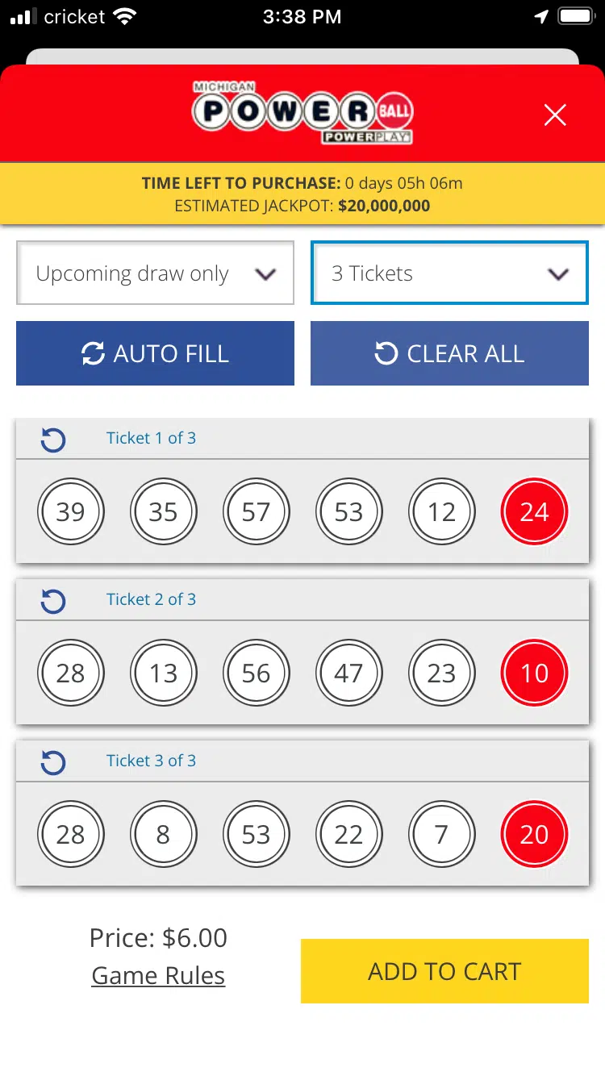Click red Powerball number 10
This screenshot has height=1076, width=605.
(x=534, y=674)
